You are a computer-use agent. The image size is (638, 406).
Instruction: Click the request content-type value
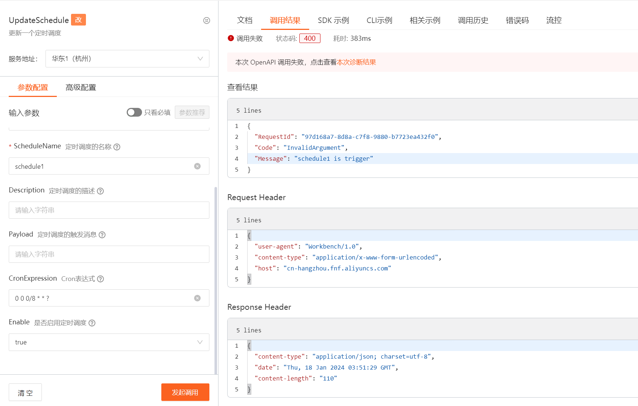coord(375,257)
